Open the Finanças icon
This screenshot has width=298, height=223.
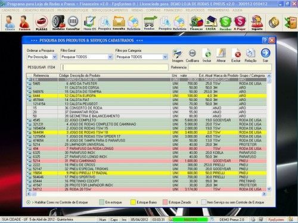tap(196, 23)
